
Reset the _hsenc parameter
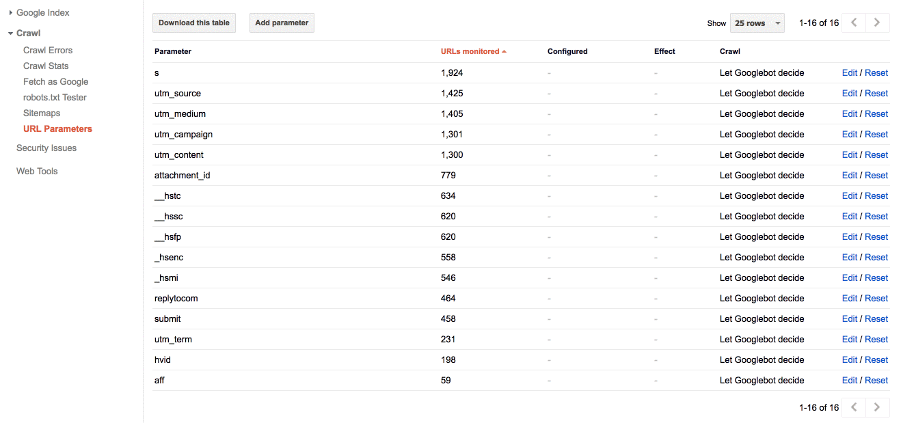tap(876, 257)
